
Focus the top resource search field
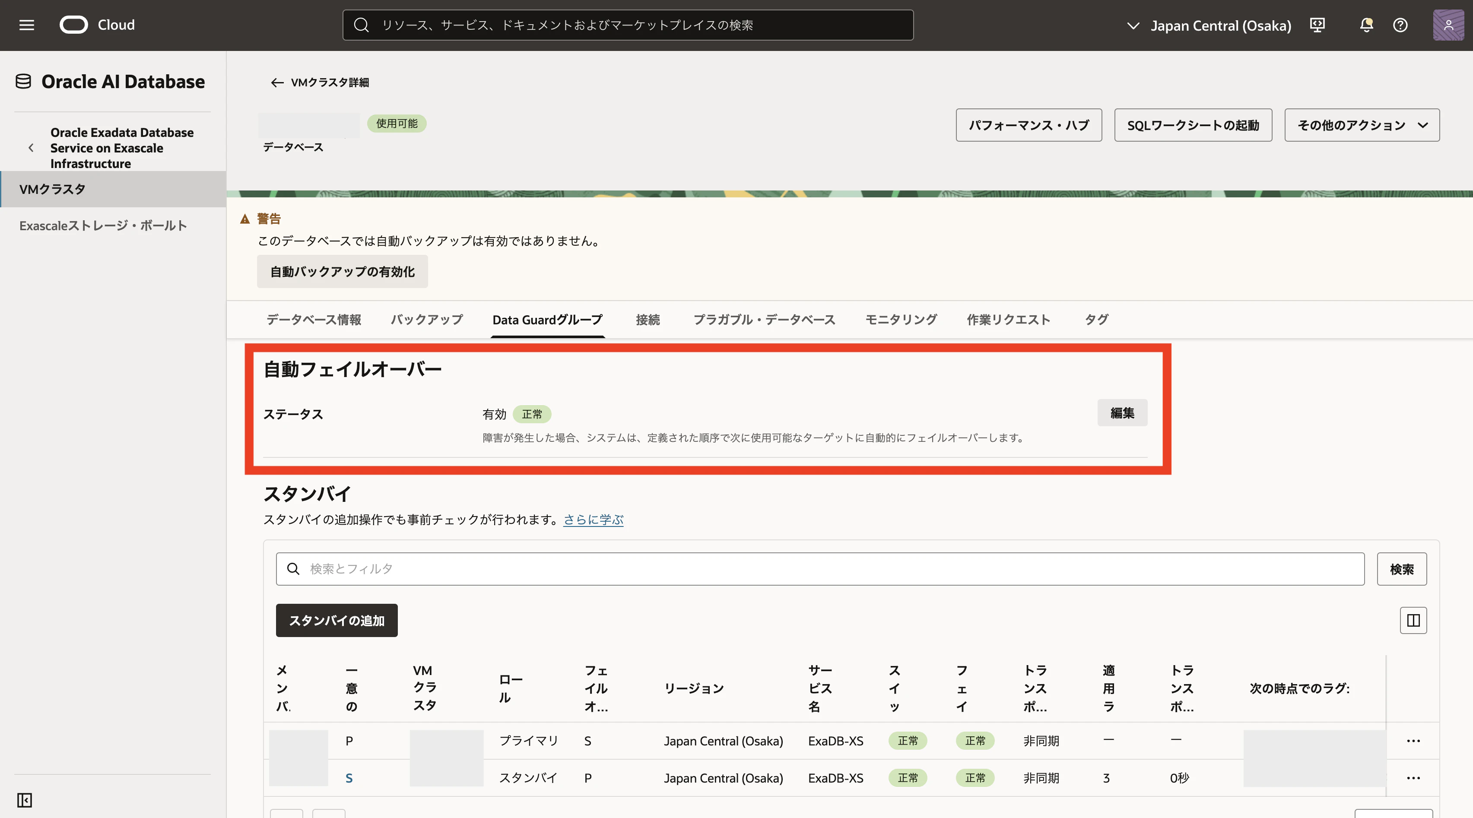click(x=628, y=25)
